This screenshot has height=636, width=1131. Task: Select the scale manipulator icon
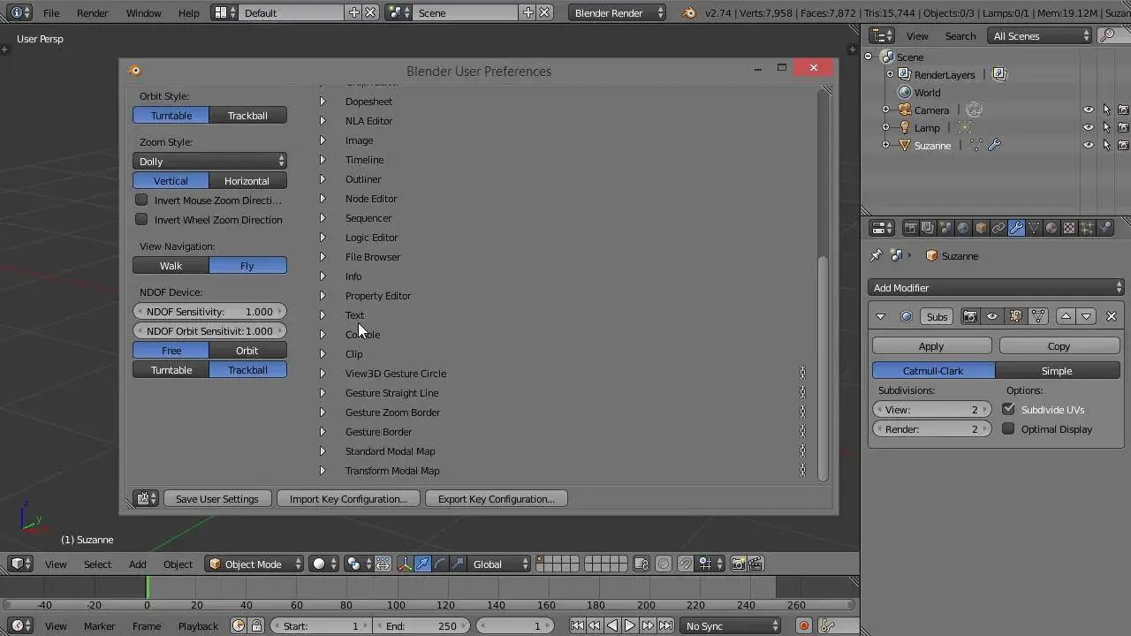pos(458,564)
